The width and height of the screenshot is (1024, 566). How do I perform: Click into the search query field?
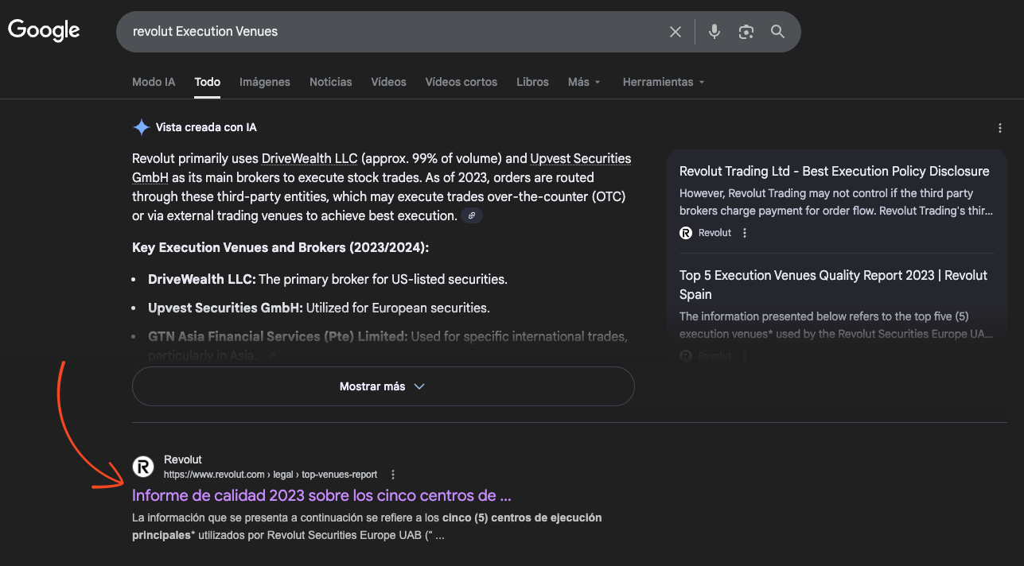390,32
